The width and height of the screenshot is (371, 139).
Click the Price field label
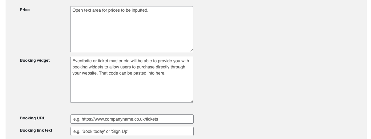(x=25, y=10)
